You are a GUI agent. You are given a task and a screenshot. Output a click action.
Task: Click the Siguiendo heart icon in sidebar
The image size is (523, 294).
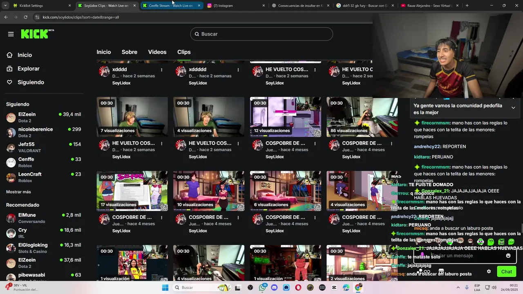point(9,82)
